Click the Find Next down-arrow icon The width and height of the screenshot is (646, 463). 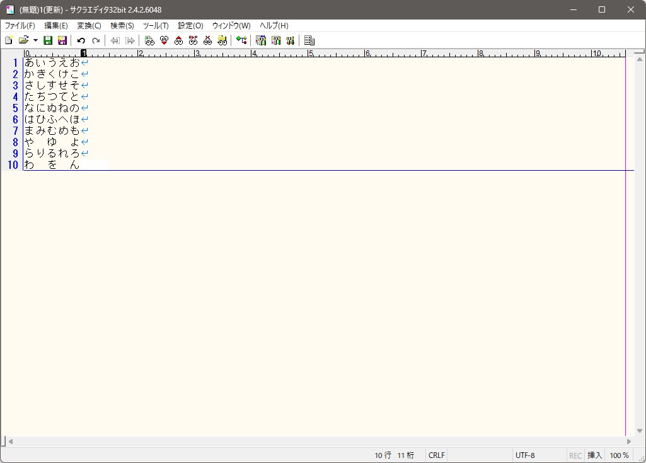(164, 40)
